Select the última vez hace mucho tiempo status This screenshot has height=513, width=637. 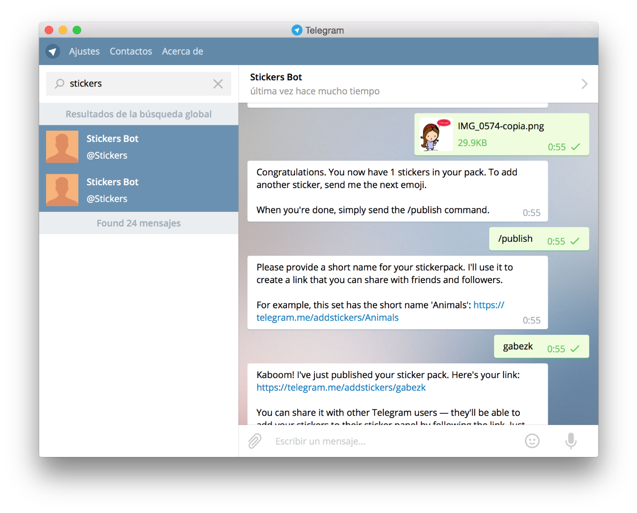coord(315,91)
